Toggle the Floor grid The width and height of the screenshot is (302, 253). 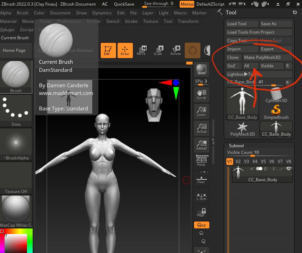tap(201, 179)
